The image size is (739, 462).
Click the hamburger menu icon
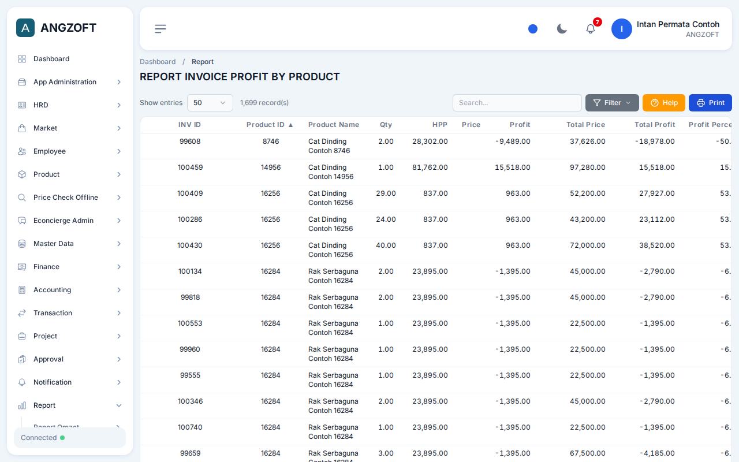click(x=161, y=29)
